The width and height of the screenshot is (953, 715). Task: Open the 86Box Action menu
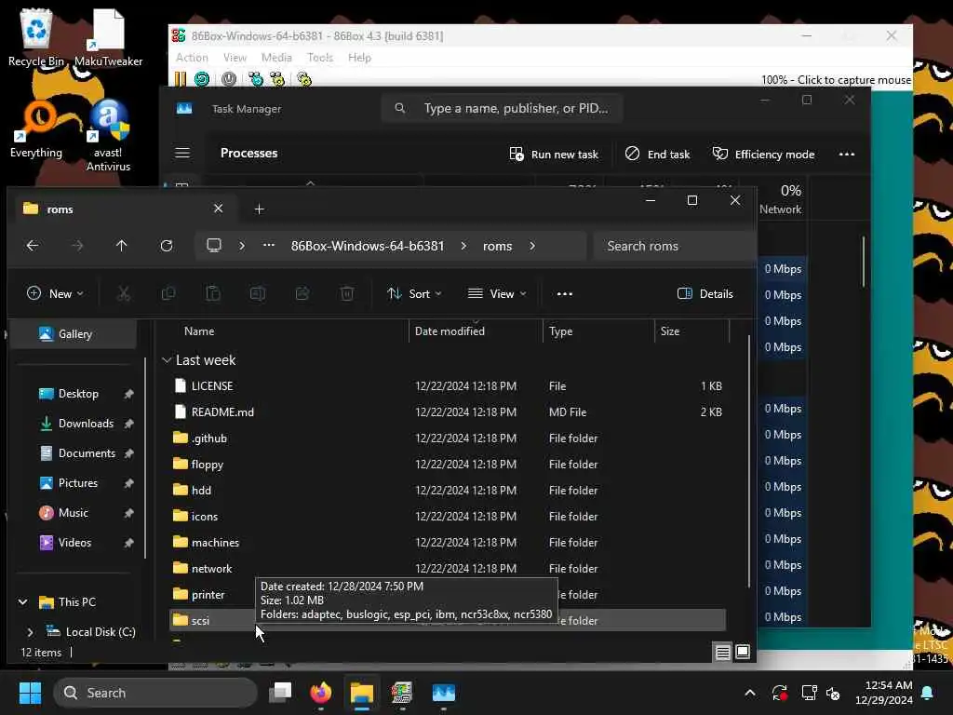coord(192,57)
